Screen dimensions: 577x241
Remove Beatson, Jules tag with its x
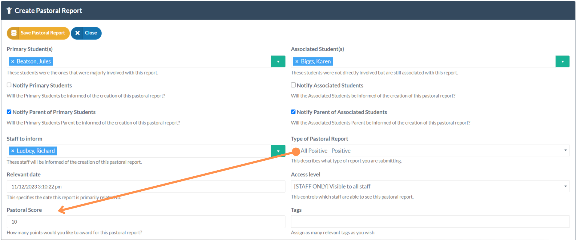point(13,62)
